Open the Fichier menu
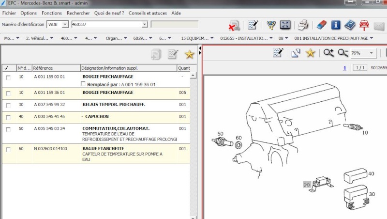The width and height of the screenshot is (387, 219). 9,13
